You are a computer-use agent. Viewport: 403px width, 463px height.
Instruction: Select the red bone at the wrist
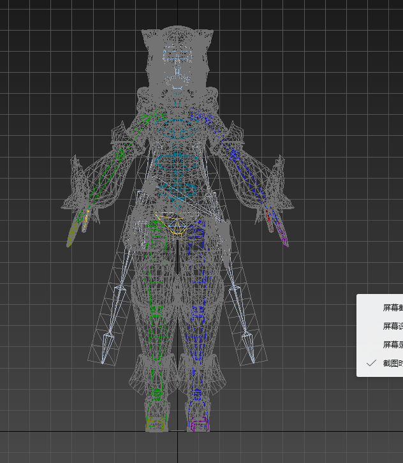pos(268,217)
